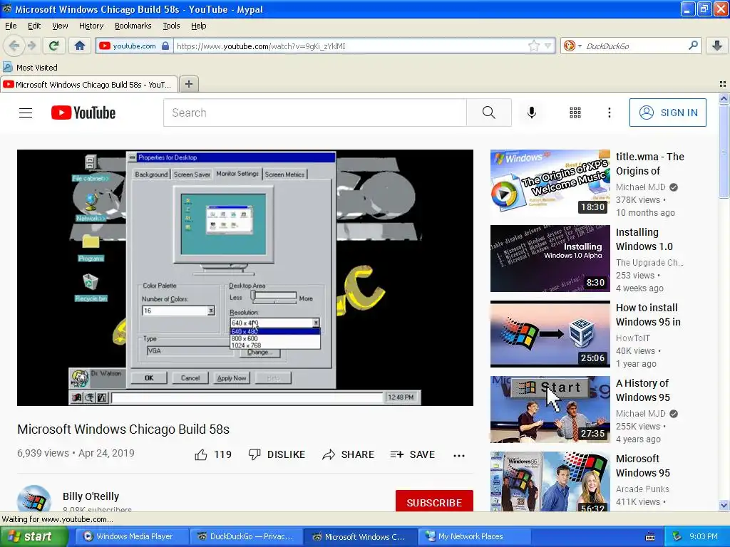Bookmark this page with the star icon
This screenshot has height=547, width=730.
tap(533, 46)
